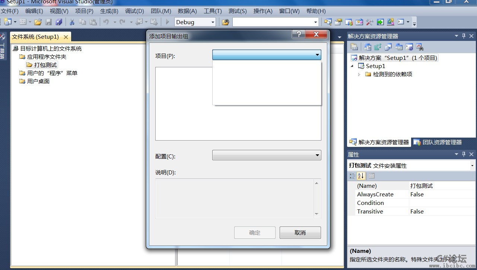477x270 pixels.
Task: Open User Interface Editor icon in Solution Explorer
Action: [399, 47]
